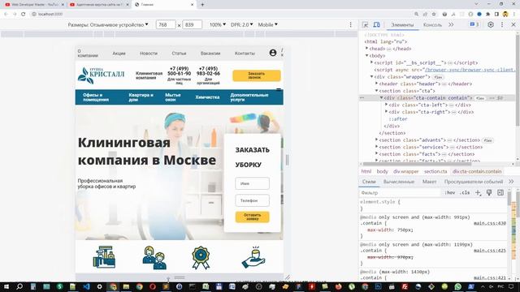The width and height of the screenshot is (520, 292).
Task: Open the Размеры responsive device dropdown
Action: [x=108, y=25]
